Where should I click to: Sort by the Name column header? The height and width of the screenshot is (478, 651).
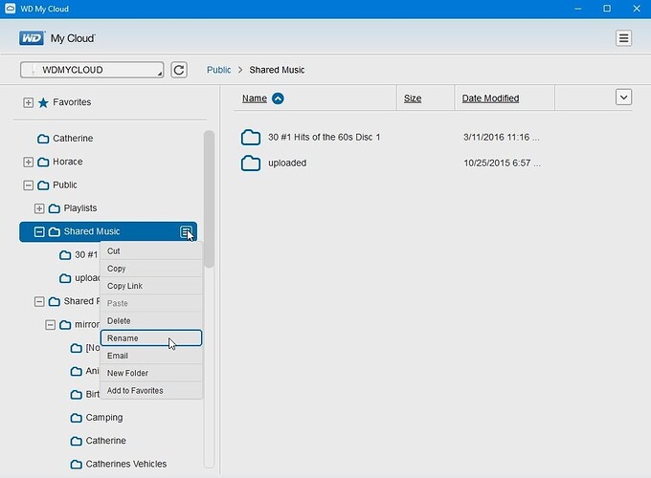click(x=255, y=98)
